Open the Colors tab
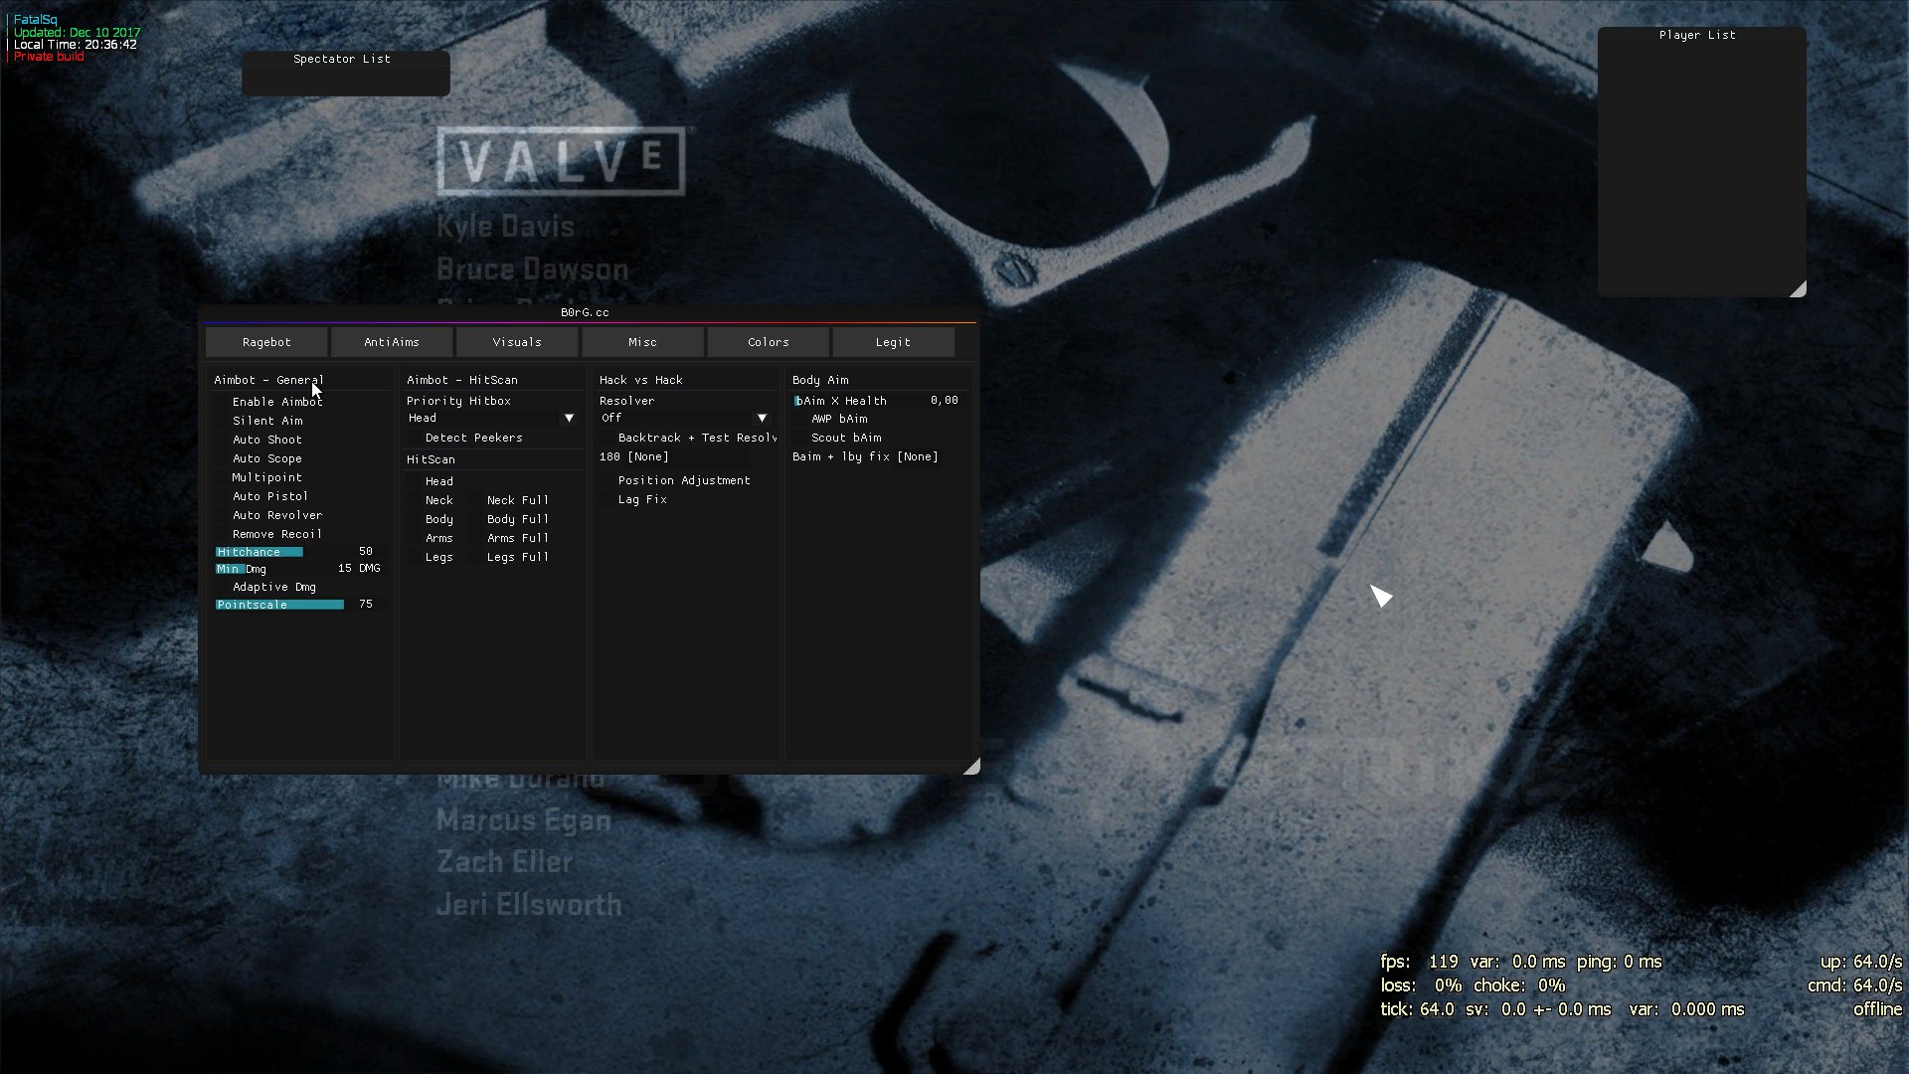 click(768, 342)
